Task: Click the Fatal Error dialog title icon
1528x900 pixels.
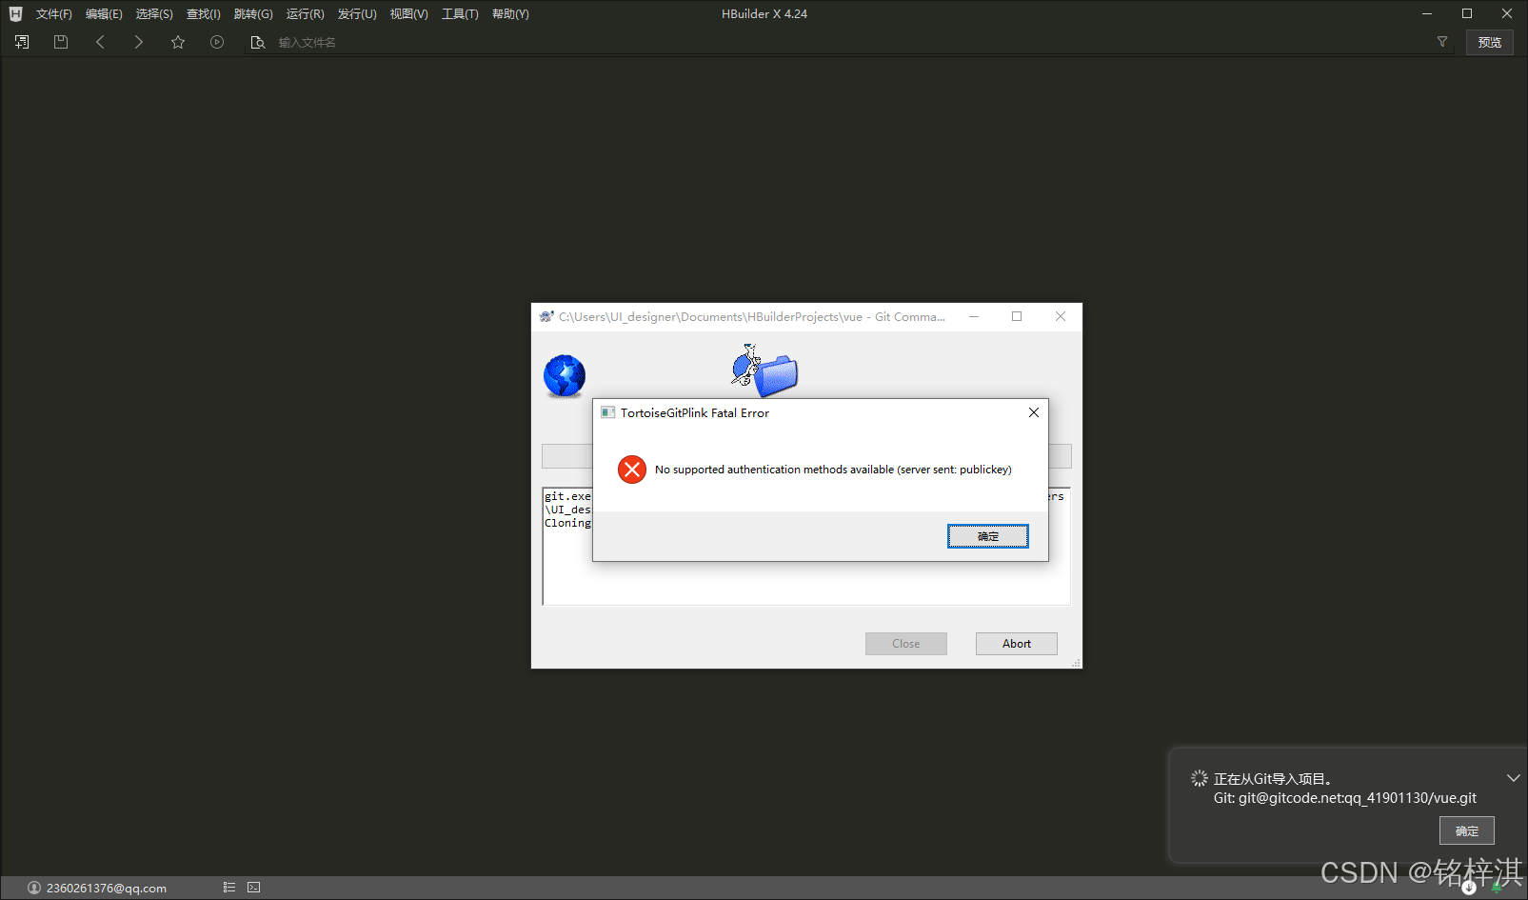Action: 607,412
